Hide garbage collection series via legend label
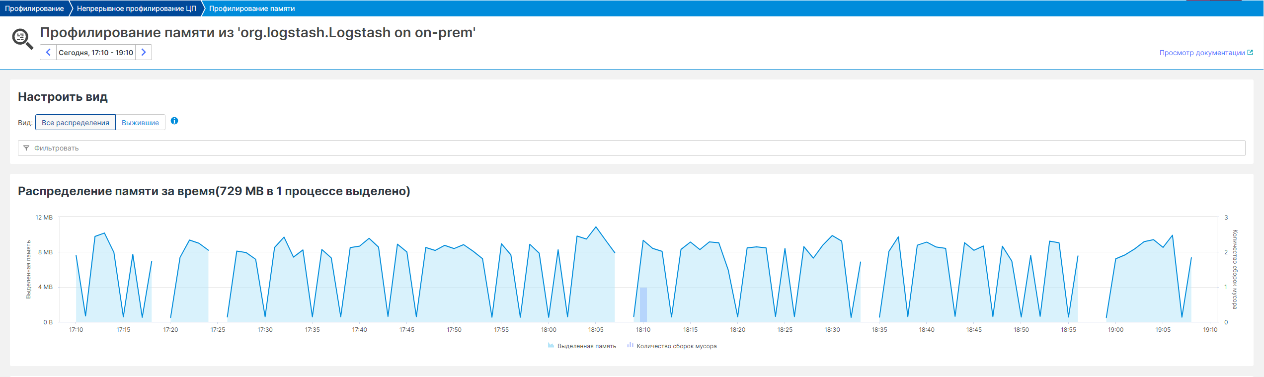This screenshot has width=1264, height=377. coord(676,346)
